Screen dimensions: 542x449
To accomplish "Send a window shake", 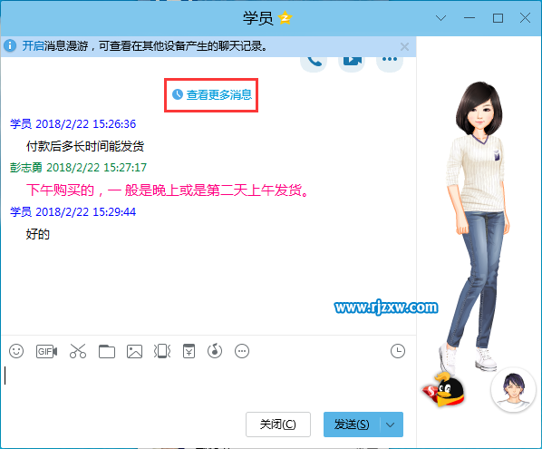I will (162, 351).
